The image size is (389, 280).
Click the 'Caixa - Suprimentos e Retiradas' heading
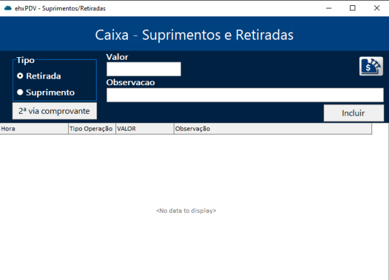tap(194, 34)
